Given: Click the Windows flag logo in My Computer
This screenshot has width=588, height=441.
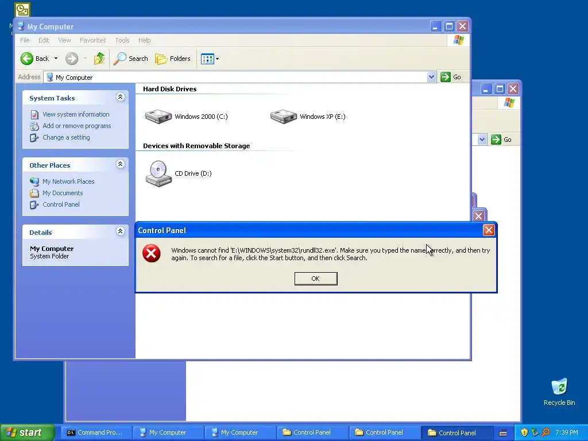Looking at the screenshot, I should click(459, 40).
